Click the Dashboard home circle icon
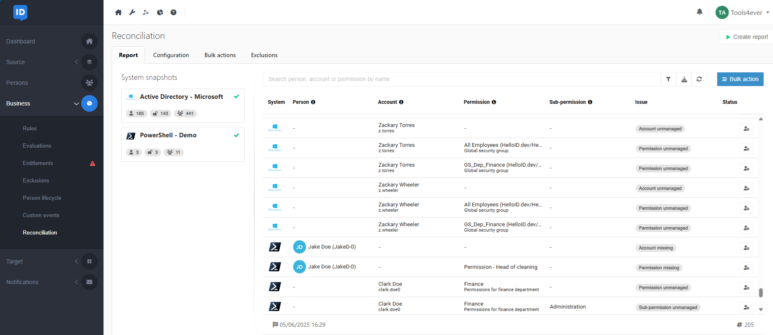Image resolution: width=773 pixels, height=335 pixels. point(89,41)
